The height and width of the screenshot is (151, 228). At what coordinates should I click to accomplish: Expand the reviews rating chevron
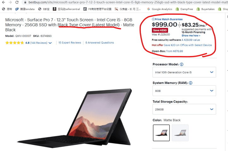coord(50,43)
